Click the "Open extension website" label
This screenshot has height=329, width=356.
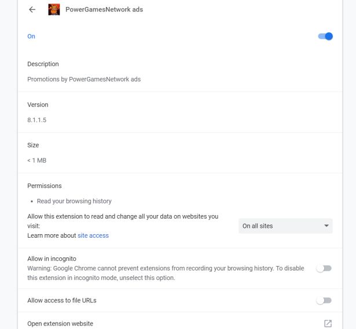[x=60, y=324]
